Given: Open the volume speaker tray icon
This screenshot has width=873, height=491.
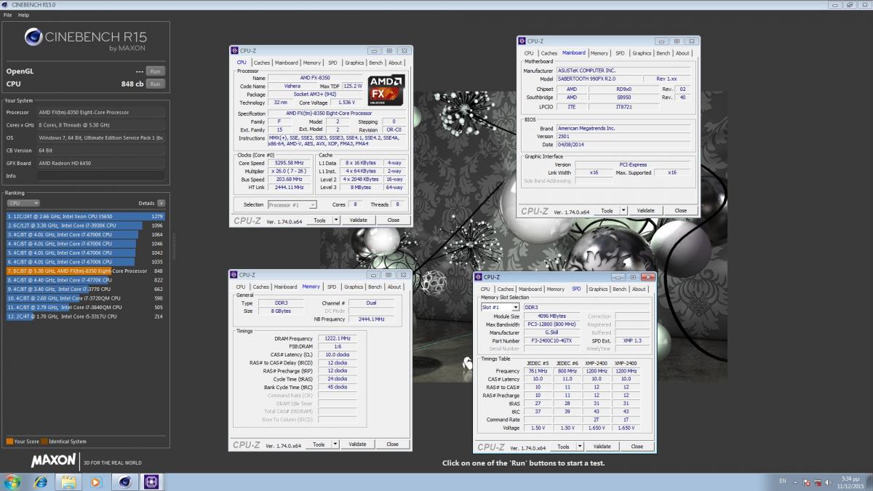Looking at the screenshot, I should click(x=827, y=482).
